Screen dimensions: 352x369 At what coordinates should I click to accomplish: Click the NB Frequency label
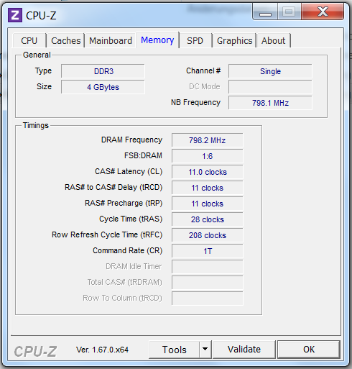[195, 103]
